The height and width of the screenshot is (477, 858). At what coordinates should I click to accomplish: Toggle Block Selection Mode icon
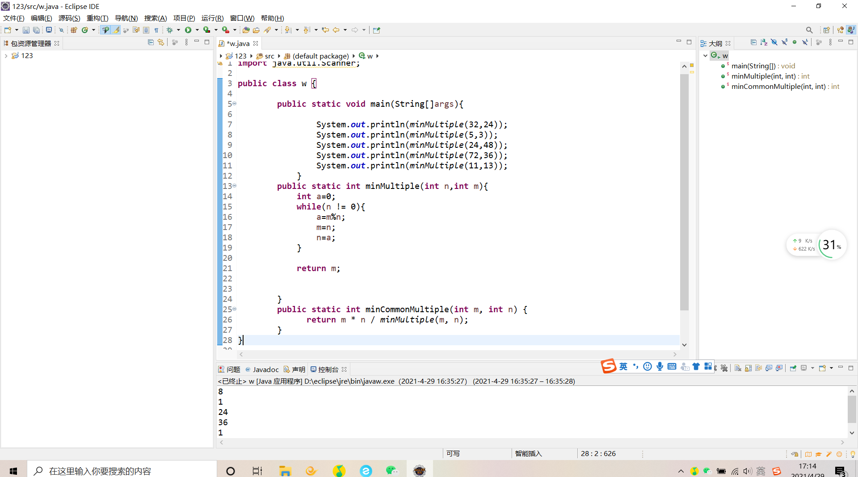pyautogui.click(x=146, y=30)
